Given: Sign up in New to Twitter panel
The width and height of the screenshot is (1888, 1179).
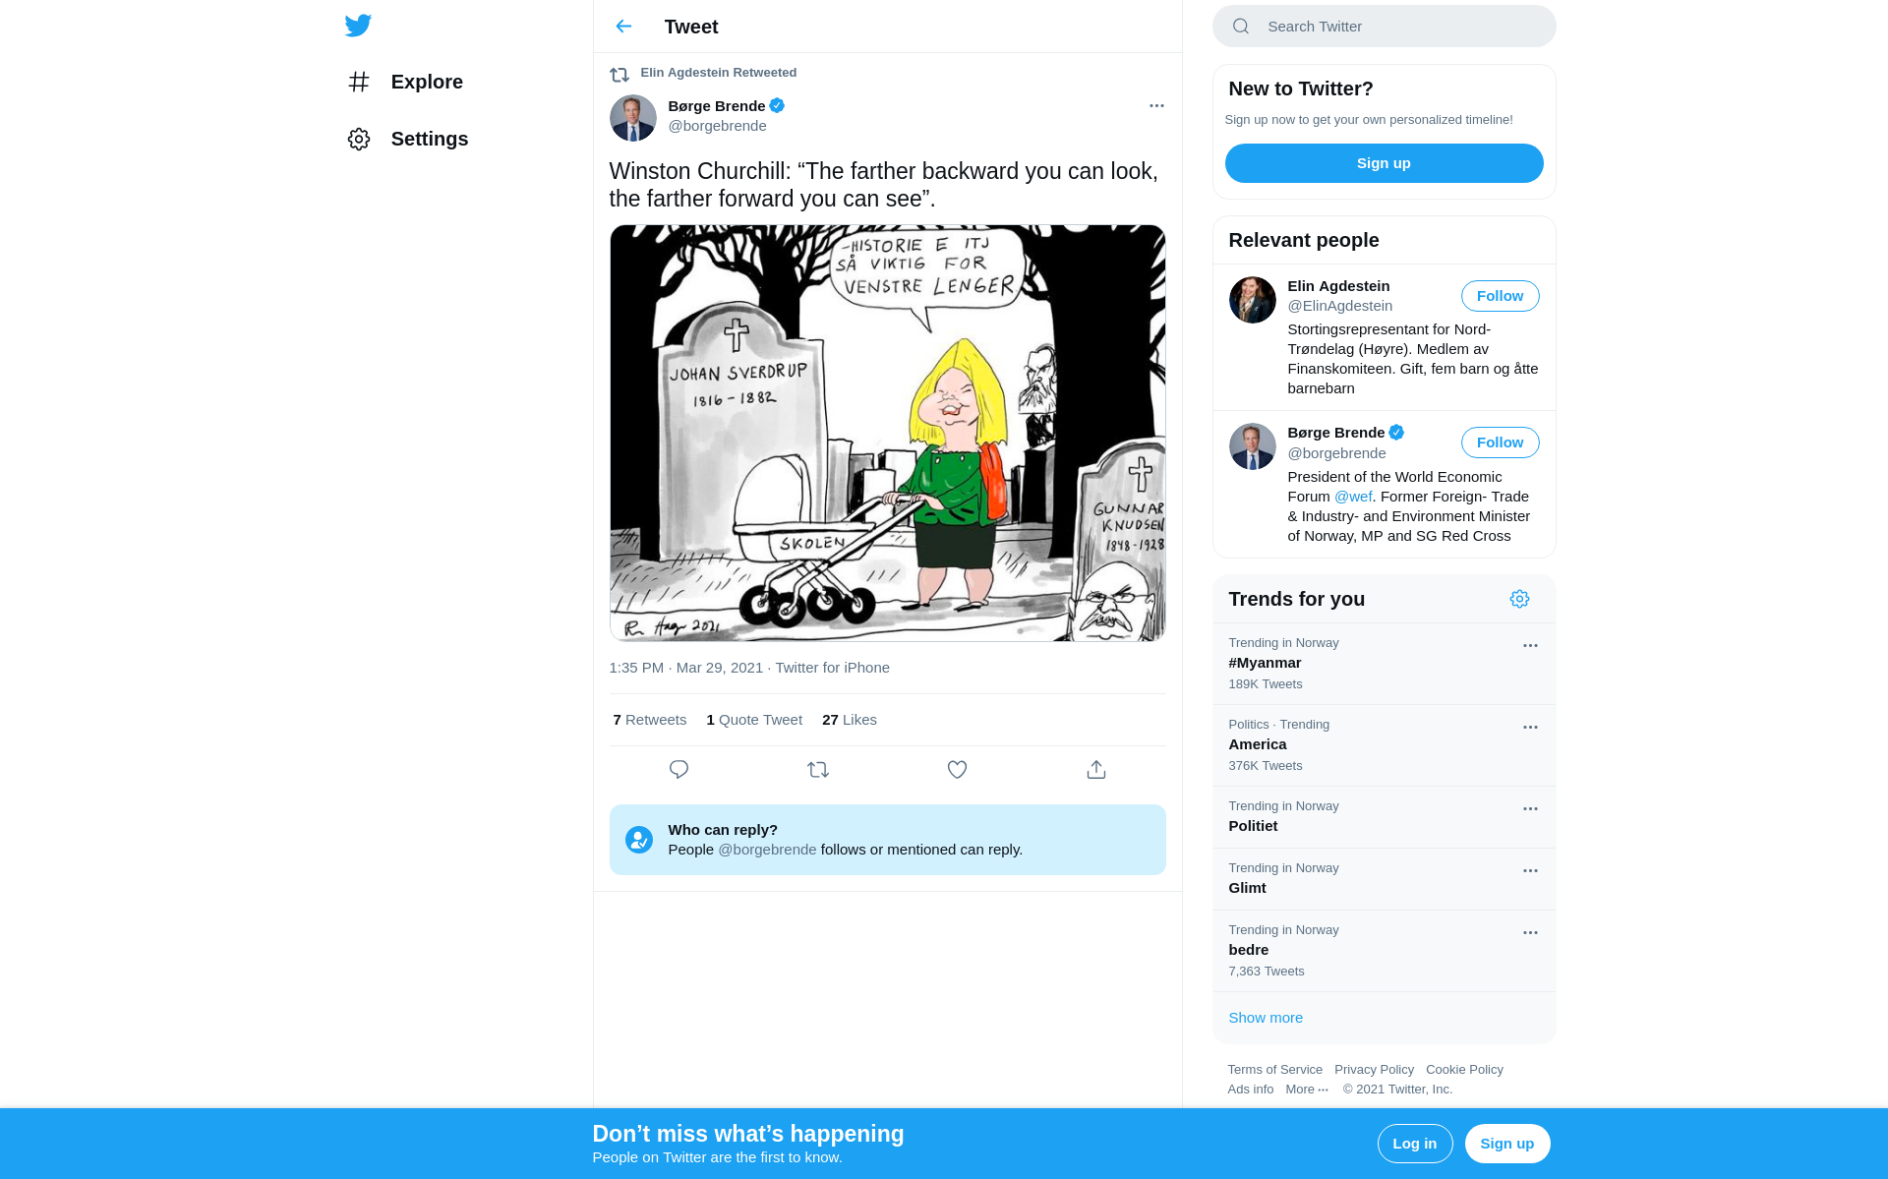Looking at the screenshot, I should 1385,163.
